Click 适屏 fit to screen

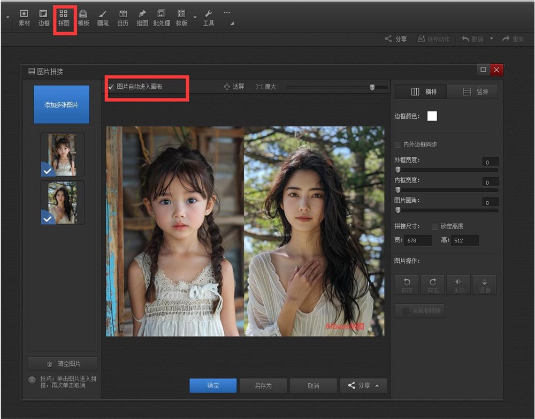[234, 87]
